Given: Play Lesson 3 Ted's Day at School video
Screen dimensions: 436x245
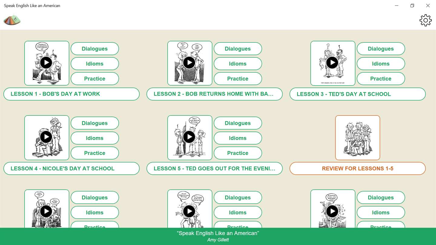Looking at the screenshot, I should pos(332,63).
